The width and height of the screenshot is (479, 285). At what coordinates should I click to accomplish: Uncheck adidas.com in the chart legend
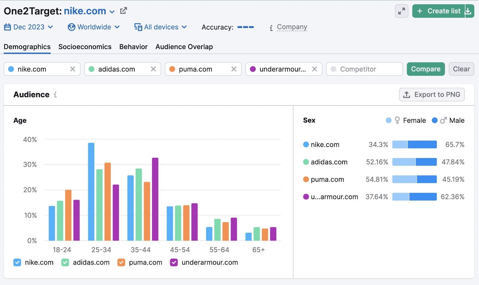[65, 262]
